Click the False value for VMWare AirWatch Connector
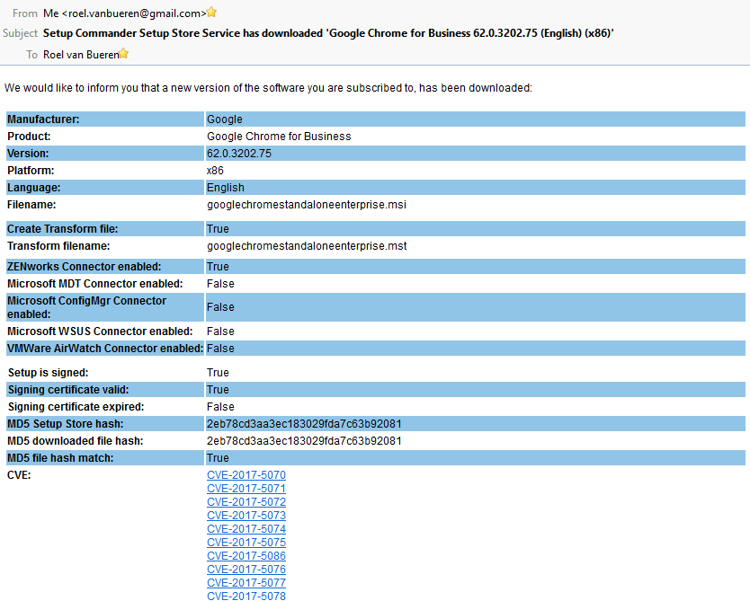This screenshot has height=601, width=750. tap(220, 349)
